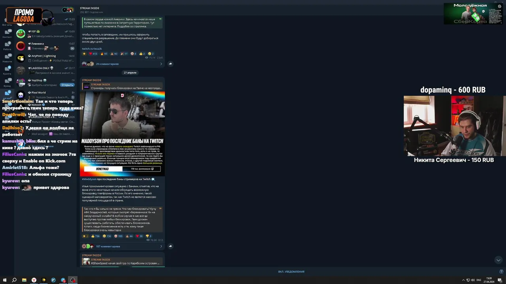
Task: Click the star 2 reaction
Action: point(85,236)
